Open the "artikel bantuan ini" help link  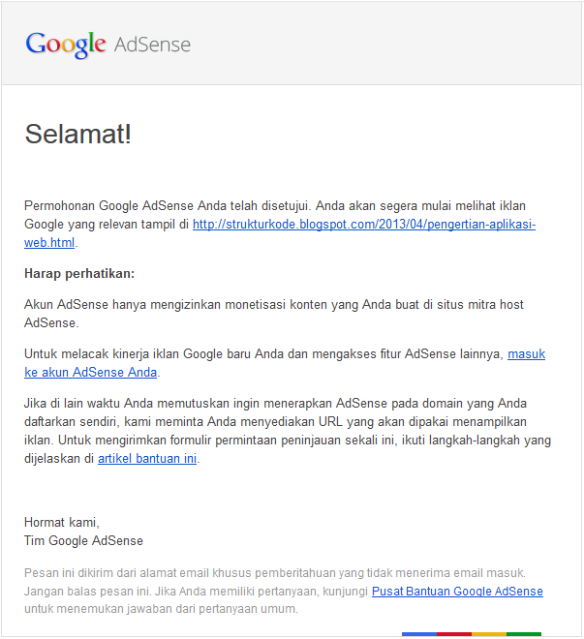pos(147,458)
